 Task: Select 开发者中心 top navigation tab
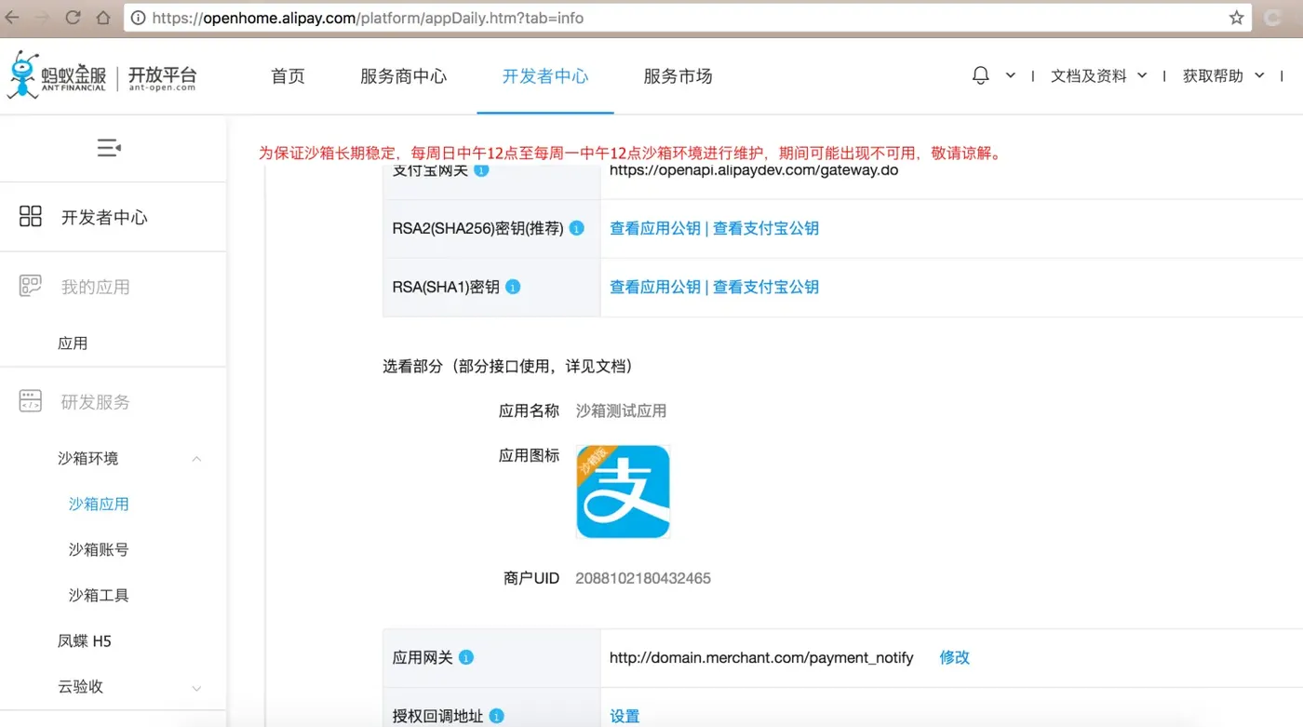pyautogui.click(x=545, y=76)
